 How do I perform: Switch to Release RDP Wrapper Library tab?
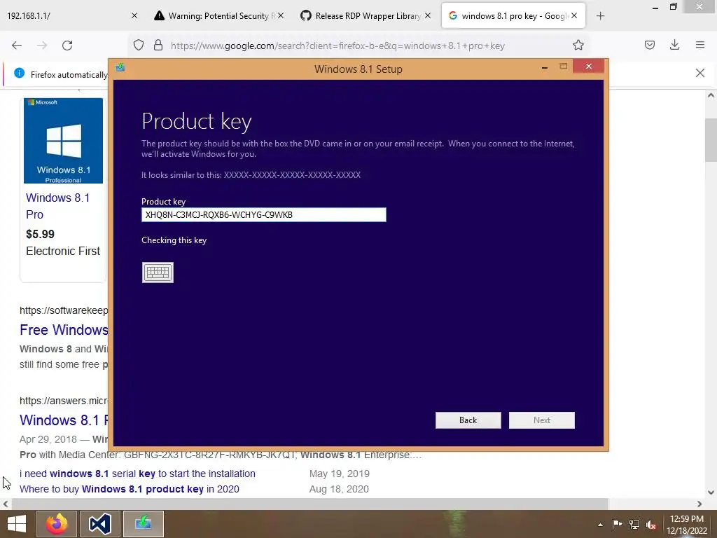(366, 16)
